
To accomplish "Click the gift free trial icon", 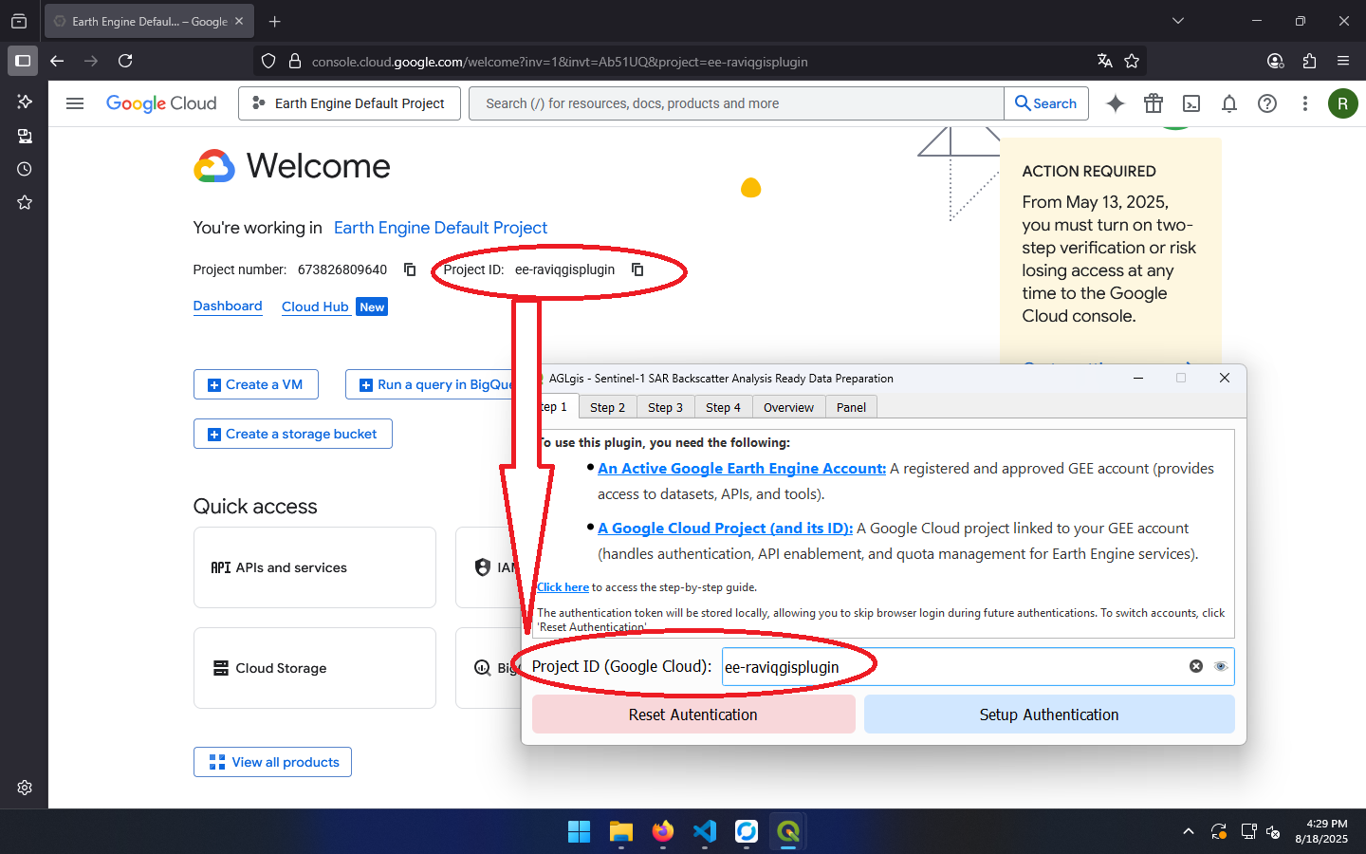I will point(1154,103).
